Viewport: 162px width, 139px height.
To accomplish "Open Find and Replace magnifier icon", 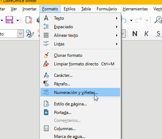I will [158, 20].
